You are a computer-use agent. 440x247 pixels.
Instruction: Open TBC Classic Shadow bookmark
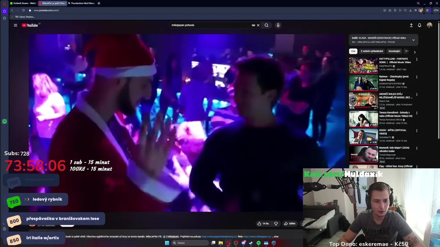click(23, 17)
